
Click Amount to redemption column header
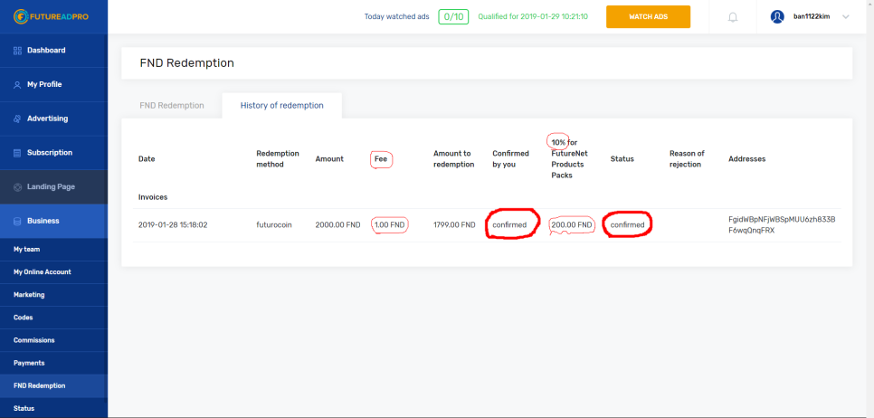(x=453, y=159)
